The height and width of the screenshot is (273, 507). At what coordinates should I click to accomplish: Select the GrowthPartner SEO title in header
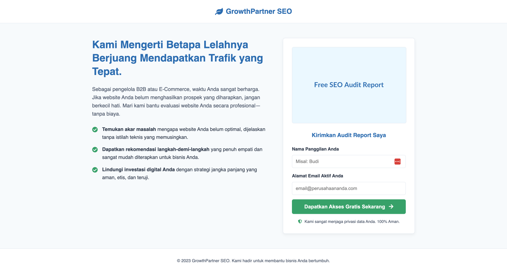(258, 11)
